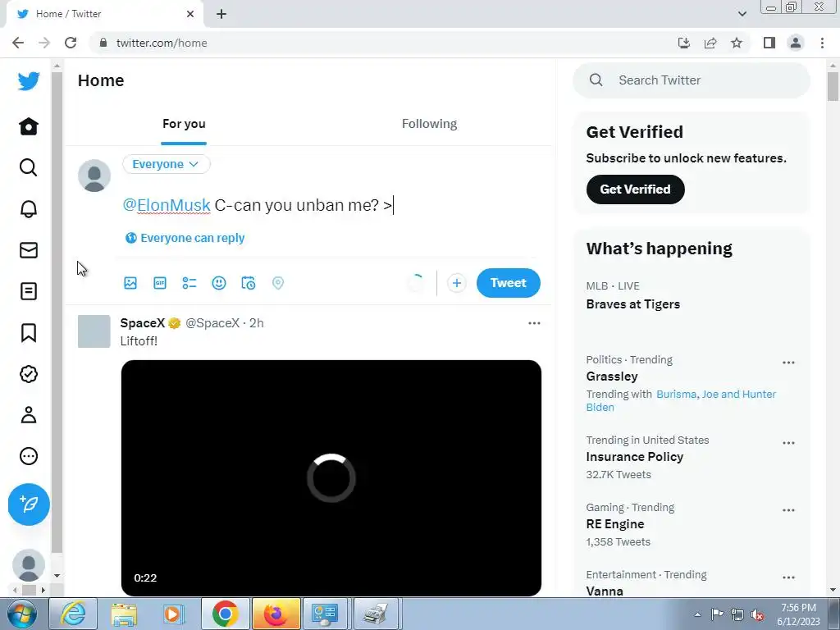Open the Burisma trending link

676,395
